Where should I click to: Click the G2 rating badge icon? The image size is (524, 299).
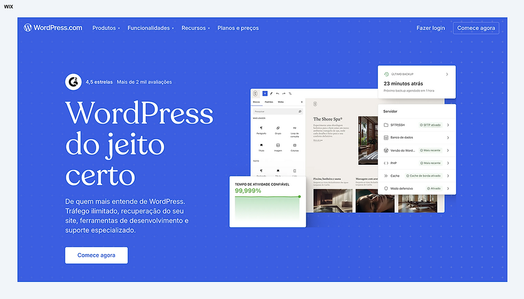(x=73, y=82)
